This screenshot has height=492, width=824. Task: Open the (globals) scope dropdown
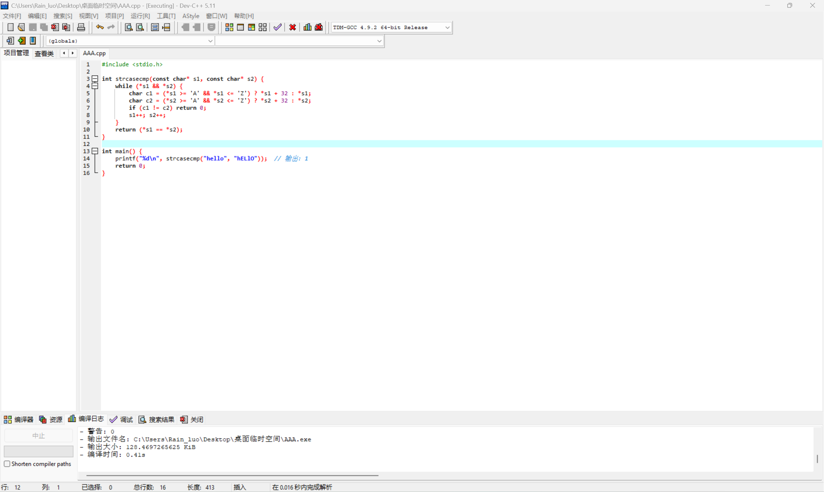210,41
